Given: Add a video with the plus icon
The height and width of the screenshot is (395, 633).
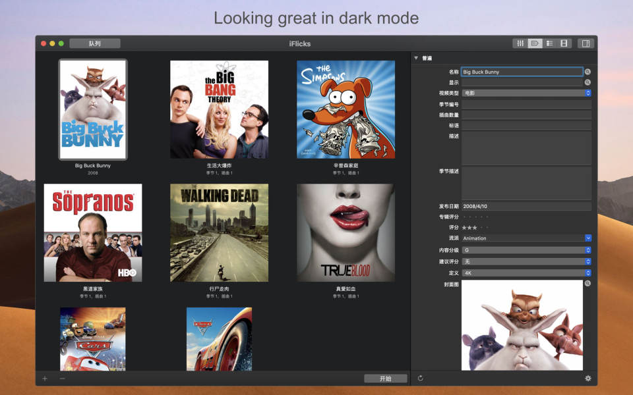Looking at the screenshot, I should click(x=45, y=379).
